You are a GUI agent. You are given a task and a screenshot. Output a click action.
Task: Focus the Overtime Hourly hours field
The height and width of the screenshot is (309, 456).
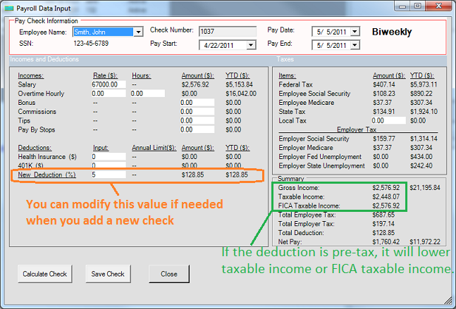click(147, 94)
